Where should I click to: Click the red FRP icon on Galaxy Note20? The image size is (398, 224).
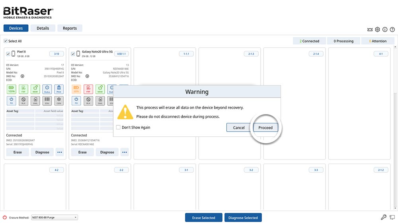pos(88,89)
